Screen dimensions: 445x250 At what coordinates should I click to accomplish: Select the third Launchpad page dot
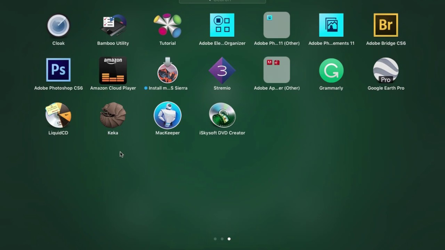pos(229,239)
